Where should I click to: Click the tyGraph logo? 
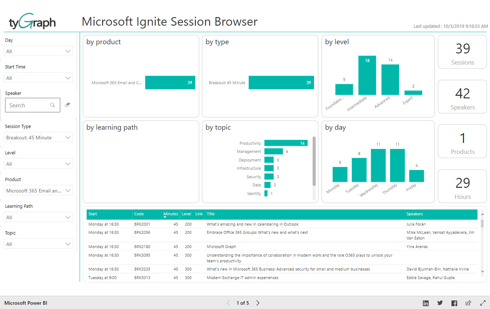32,22
